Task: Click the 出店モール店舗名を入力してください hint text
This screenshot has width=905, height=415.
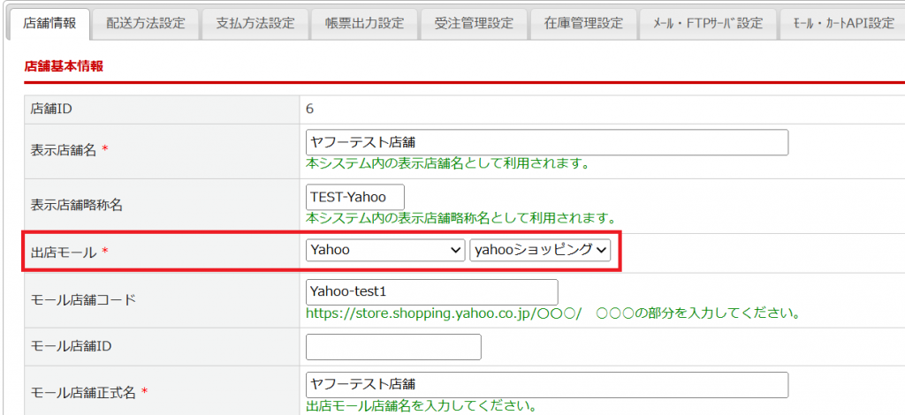Action: 418,406
